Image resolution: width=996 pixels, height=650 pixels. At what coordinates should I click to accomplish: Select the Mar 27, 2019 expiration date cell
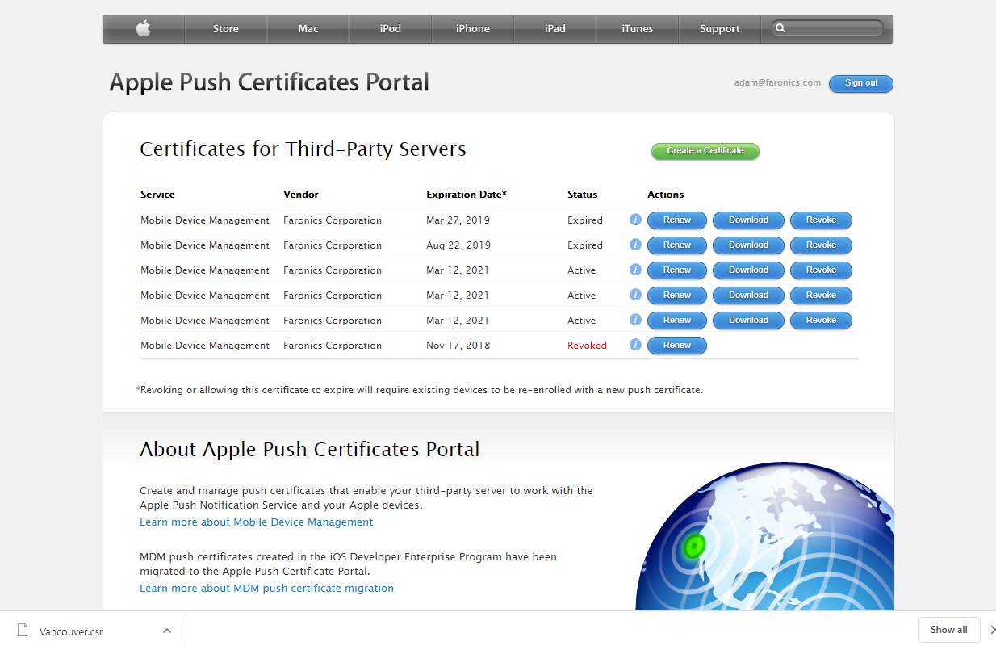tap(458, 220)
